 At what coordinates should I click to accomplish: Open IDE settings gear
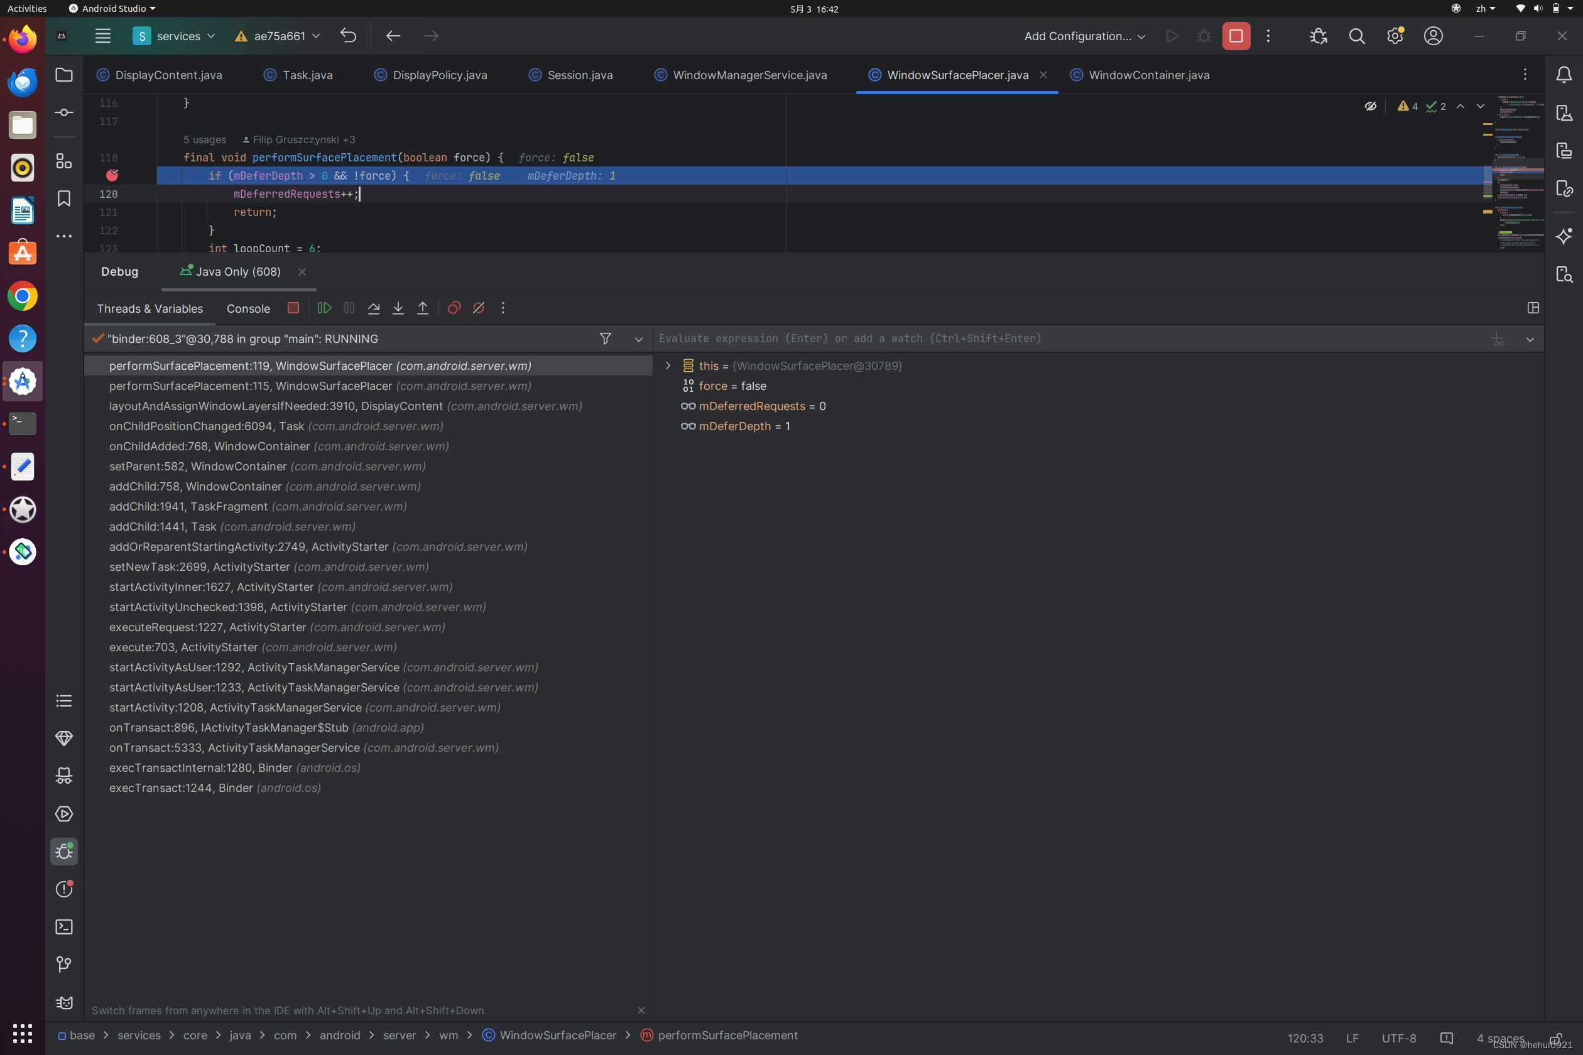point(1395,36)
